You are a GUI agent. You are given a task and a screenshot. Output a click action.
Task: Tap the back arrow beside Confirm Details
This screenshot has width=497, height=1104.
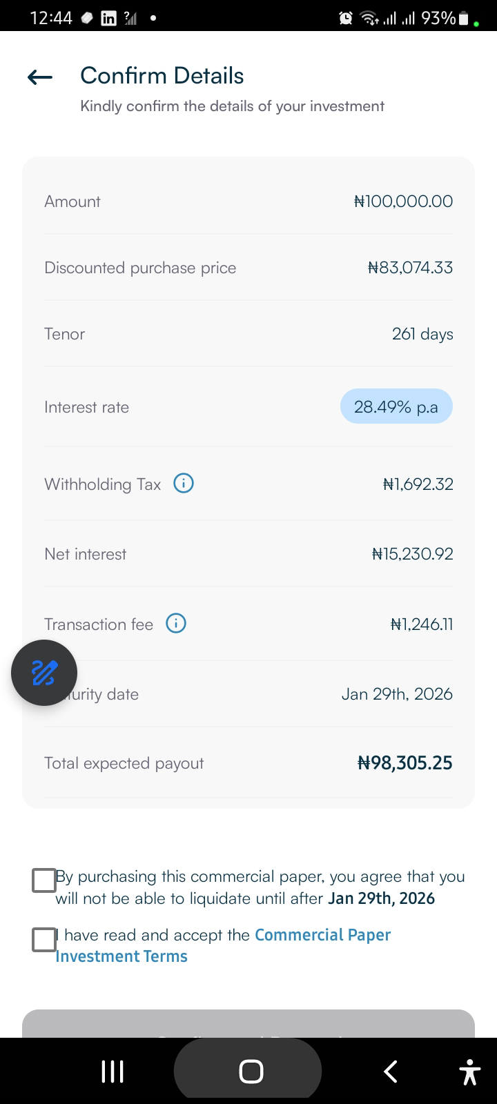pyautogui.click(x=40, y=77)
